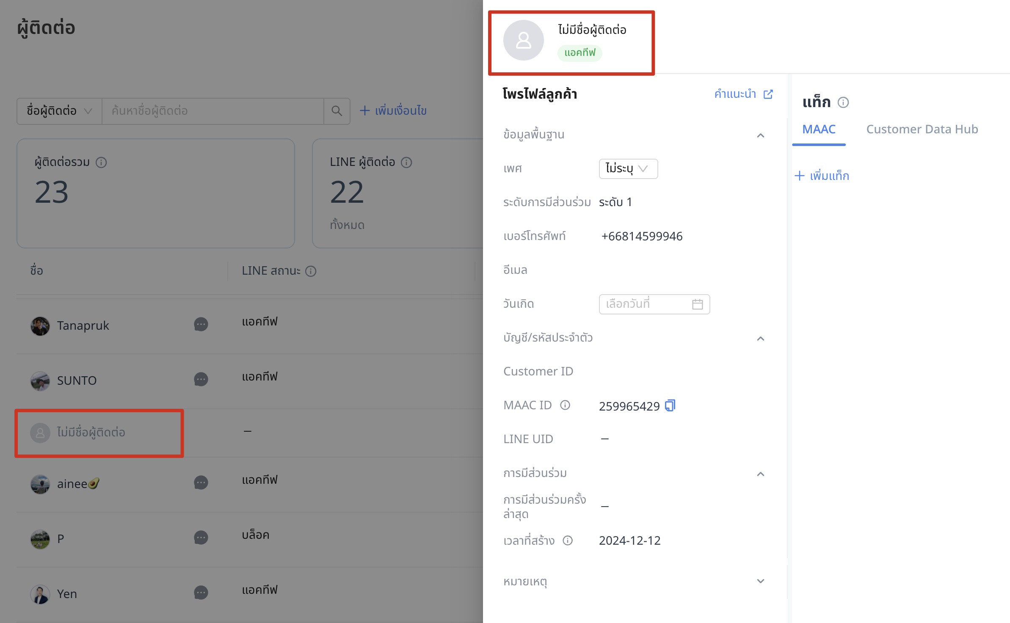Click info icon beside MAAC ID label
The image size is (1010, 623).
[565, 405]
